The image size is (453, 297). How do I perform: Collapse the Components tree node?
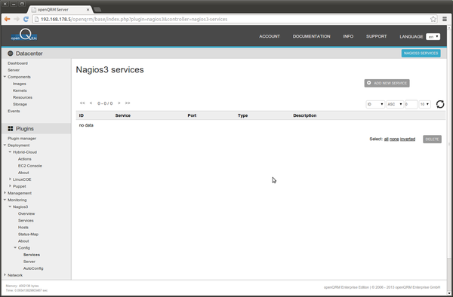click(5, 77)
